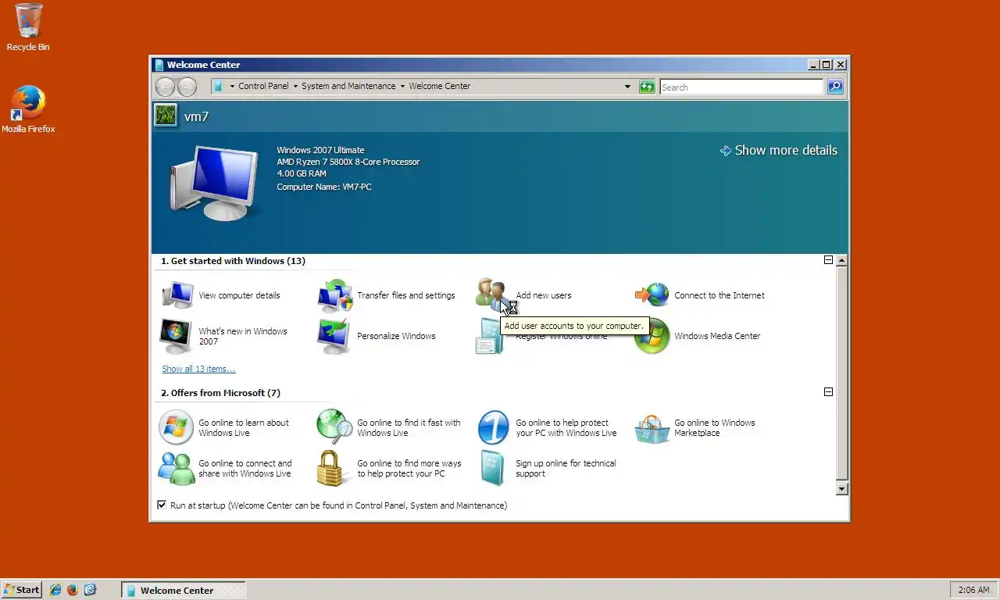Click the 4.00 GB RAM text
Viewport: 1000px width, 600px height.
pyautogui.click(x=302, y=173)
